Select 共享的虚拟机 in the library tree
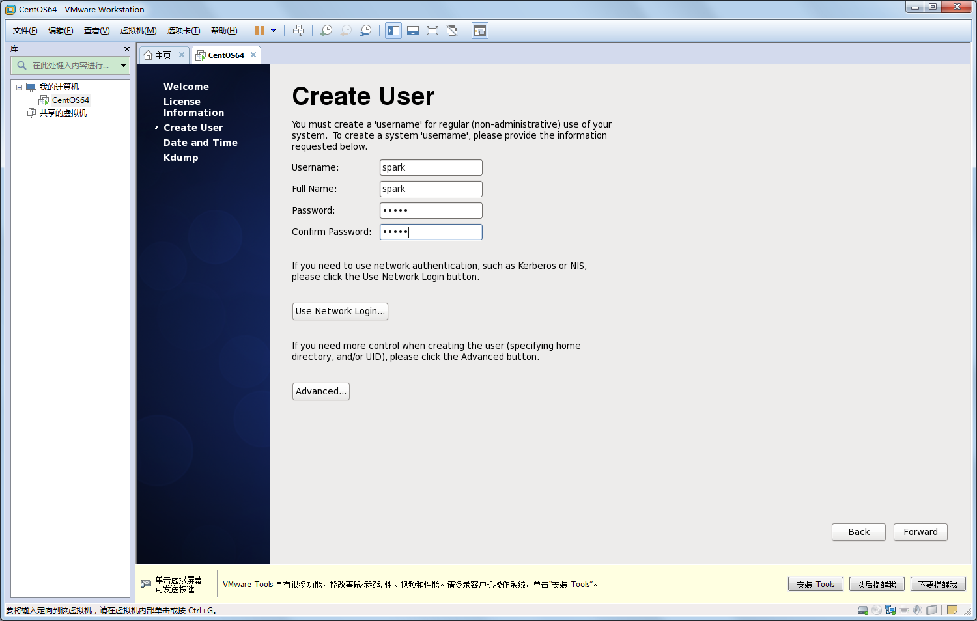977x621 pixels. tap(63, 113)
